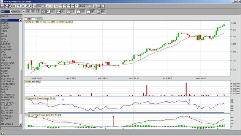
Task: Toggle the BOL Bollinger bands button
Action: 48,11
